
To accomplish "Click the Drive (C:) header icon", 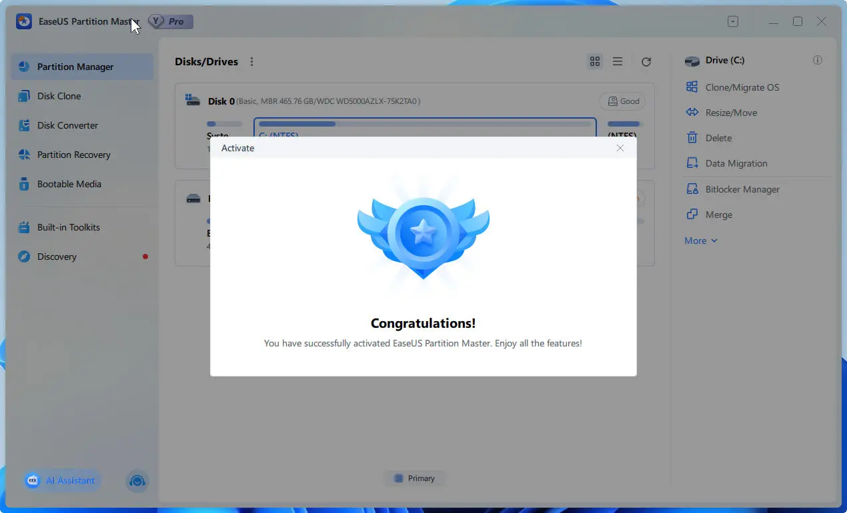I will coord(692,61).
